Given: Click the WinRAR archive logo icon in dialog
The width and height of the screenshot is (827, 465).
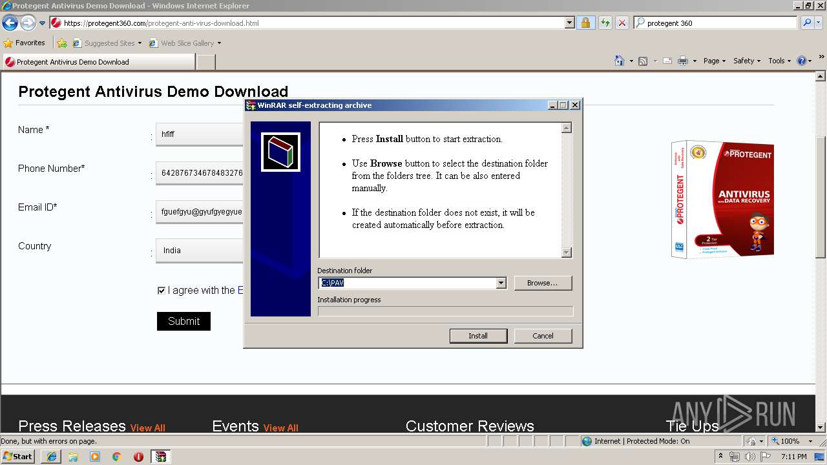Looking at the screenshot, I should pos(280,152).
